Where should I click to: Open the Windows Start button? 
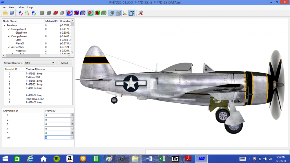tap(5, 159)
